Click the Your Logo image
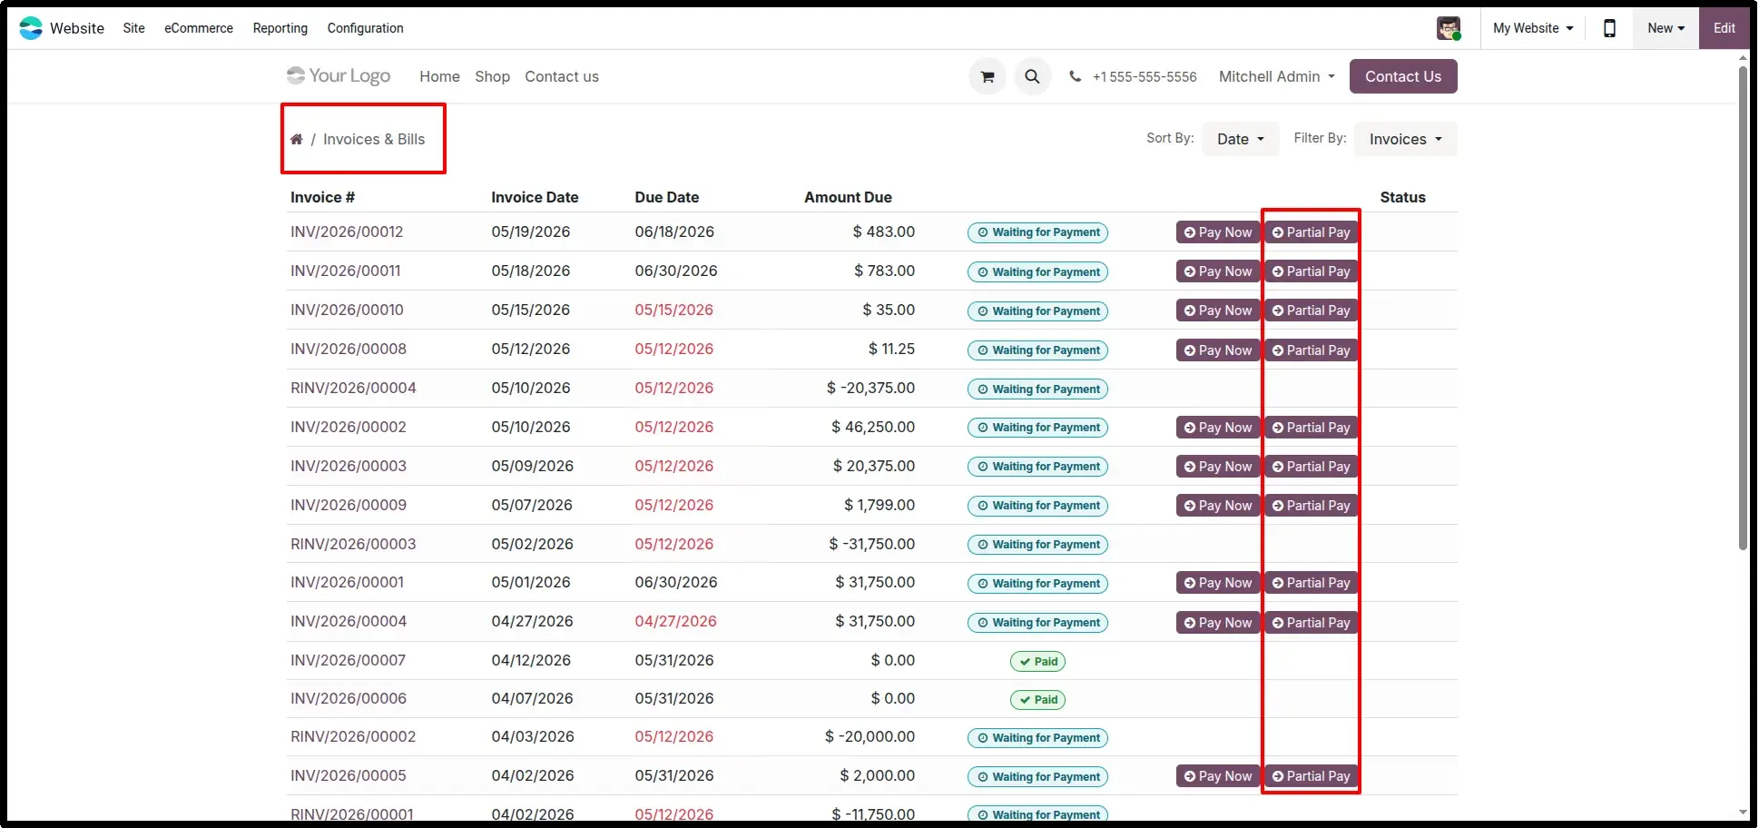Viewport: 1759px width, 828px height. 339,76
